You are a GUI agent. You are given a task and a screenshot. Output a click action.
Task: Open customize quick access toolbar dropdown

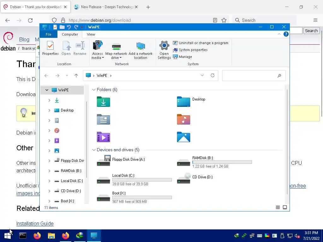pos(82,27)
